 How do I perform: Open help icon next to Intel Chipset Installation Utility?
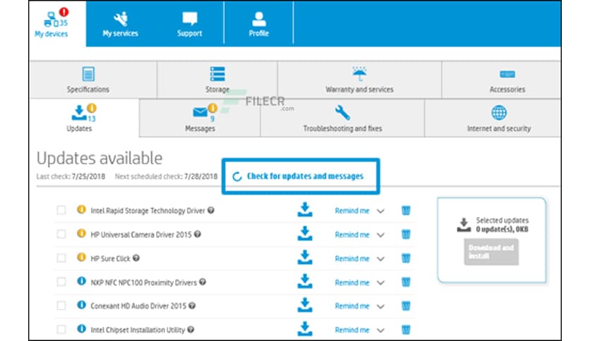coord(191,329)
